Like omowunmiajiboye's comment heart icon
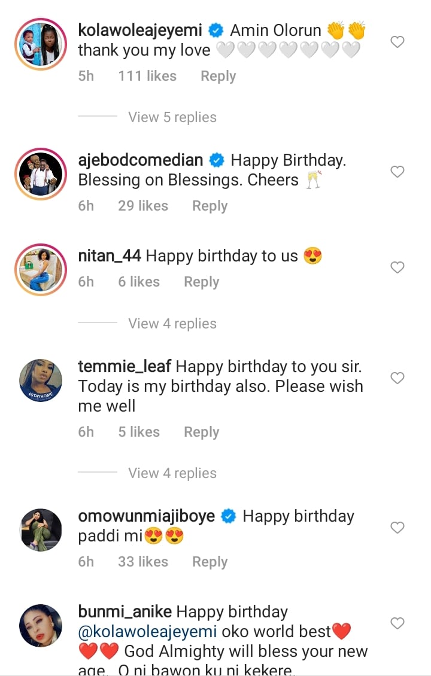431x676 pixels. 397,528
